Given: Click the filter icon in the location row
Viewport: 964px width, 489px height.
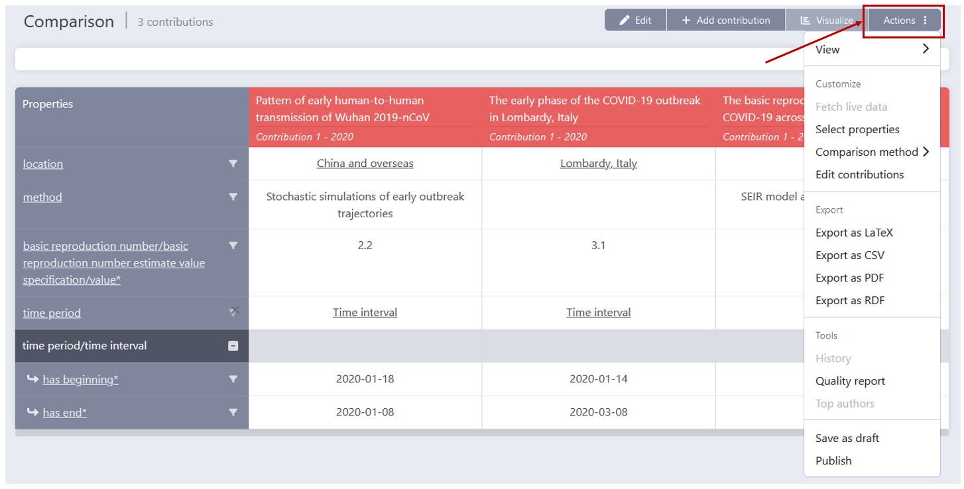Looking at the screenshot, I should tap(233, 164).
